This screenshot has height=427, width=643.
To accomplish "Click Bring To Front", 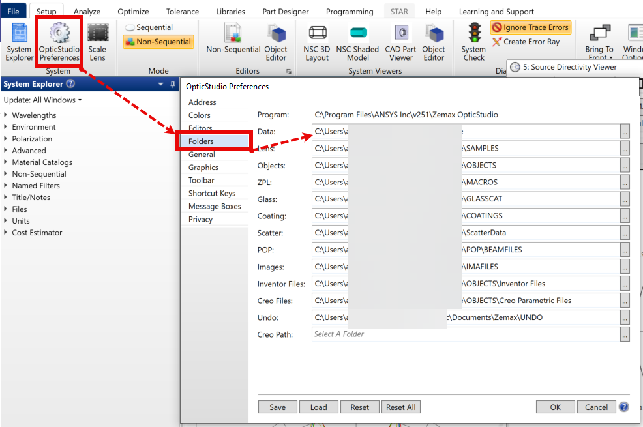I will click(599, 42).
